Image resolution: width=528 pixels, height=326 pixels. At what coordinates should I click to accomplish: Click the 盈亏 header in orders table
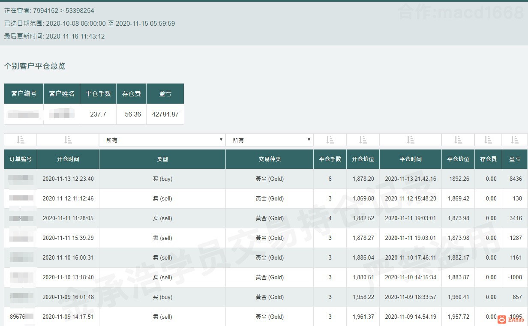point(515,159)
